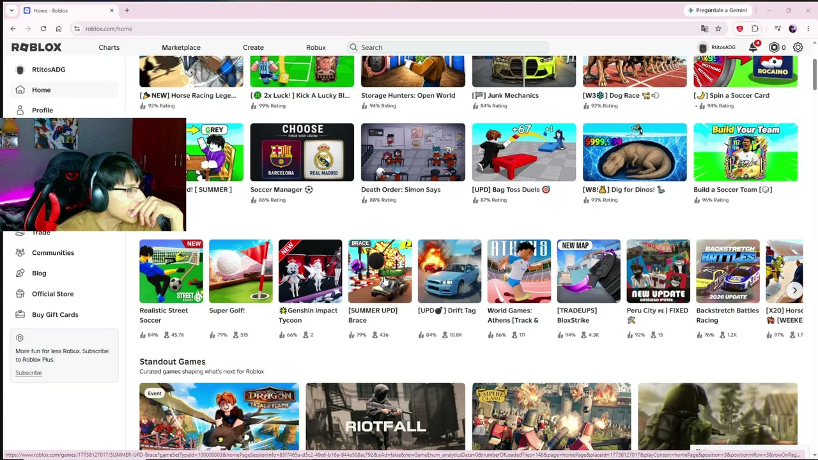Open the Marketplace tab
The image size is (818, 460).
coord(181,47)
